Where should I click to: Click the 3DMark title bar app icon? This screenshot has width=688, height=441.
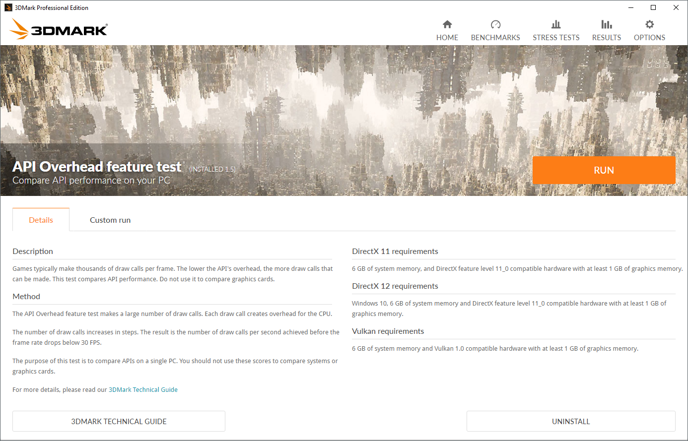coord(8,7)
